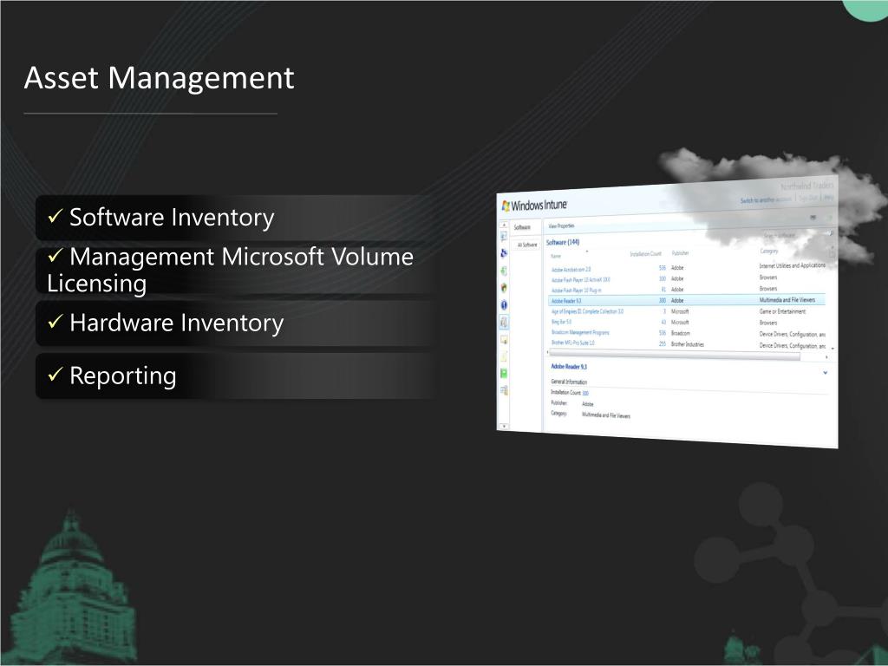
Task: Click the Broadcom publisher cell
Action: pos(680,334)
